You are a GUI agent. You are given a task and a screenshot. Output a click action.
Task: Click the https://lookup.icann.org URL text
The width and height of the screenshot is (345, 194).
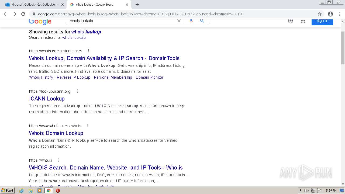point(50,91)
